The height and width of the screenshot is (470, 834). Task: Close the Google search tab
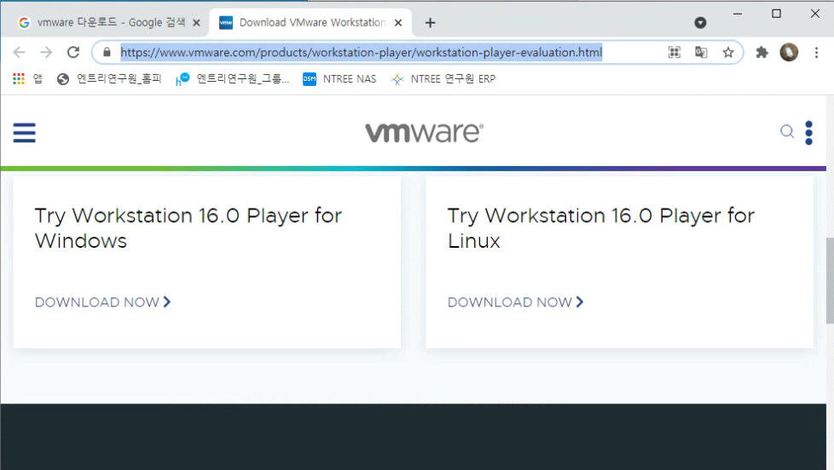pyautogui.click(x=196, y=23)
